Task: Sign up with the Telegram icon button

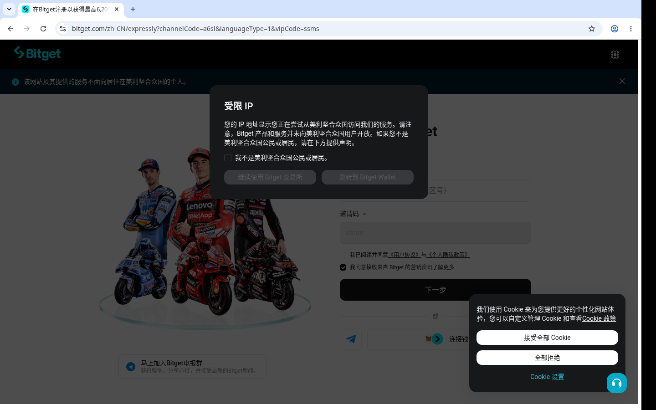Action: tap(351, 339)
